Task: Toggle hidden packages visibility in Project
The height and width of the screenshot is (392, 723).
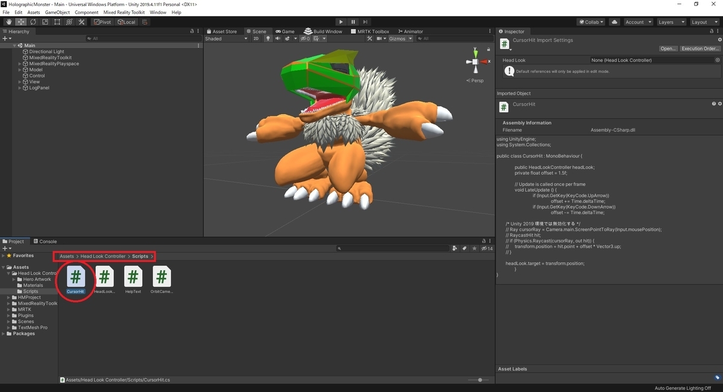Action: click(x=487, y=248)
